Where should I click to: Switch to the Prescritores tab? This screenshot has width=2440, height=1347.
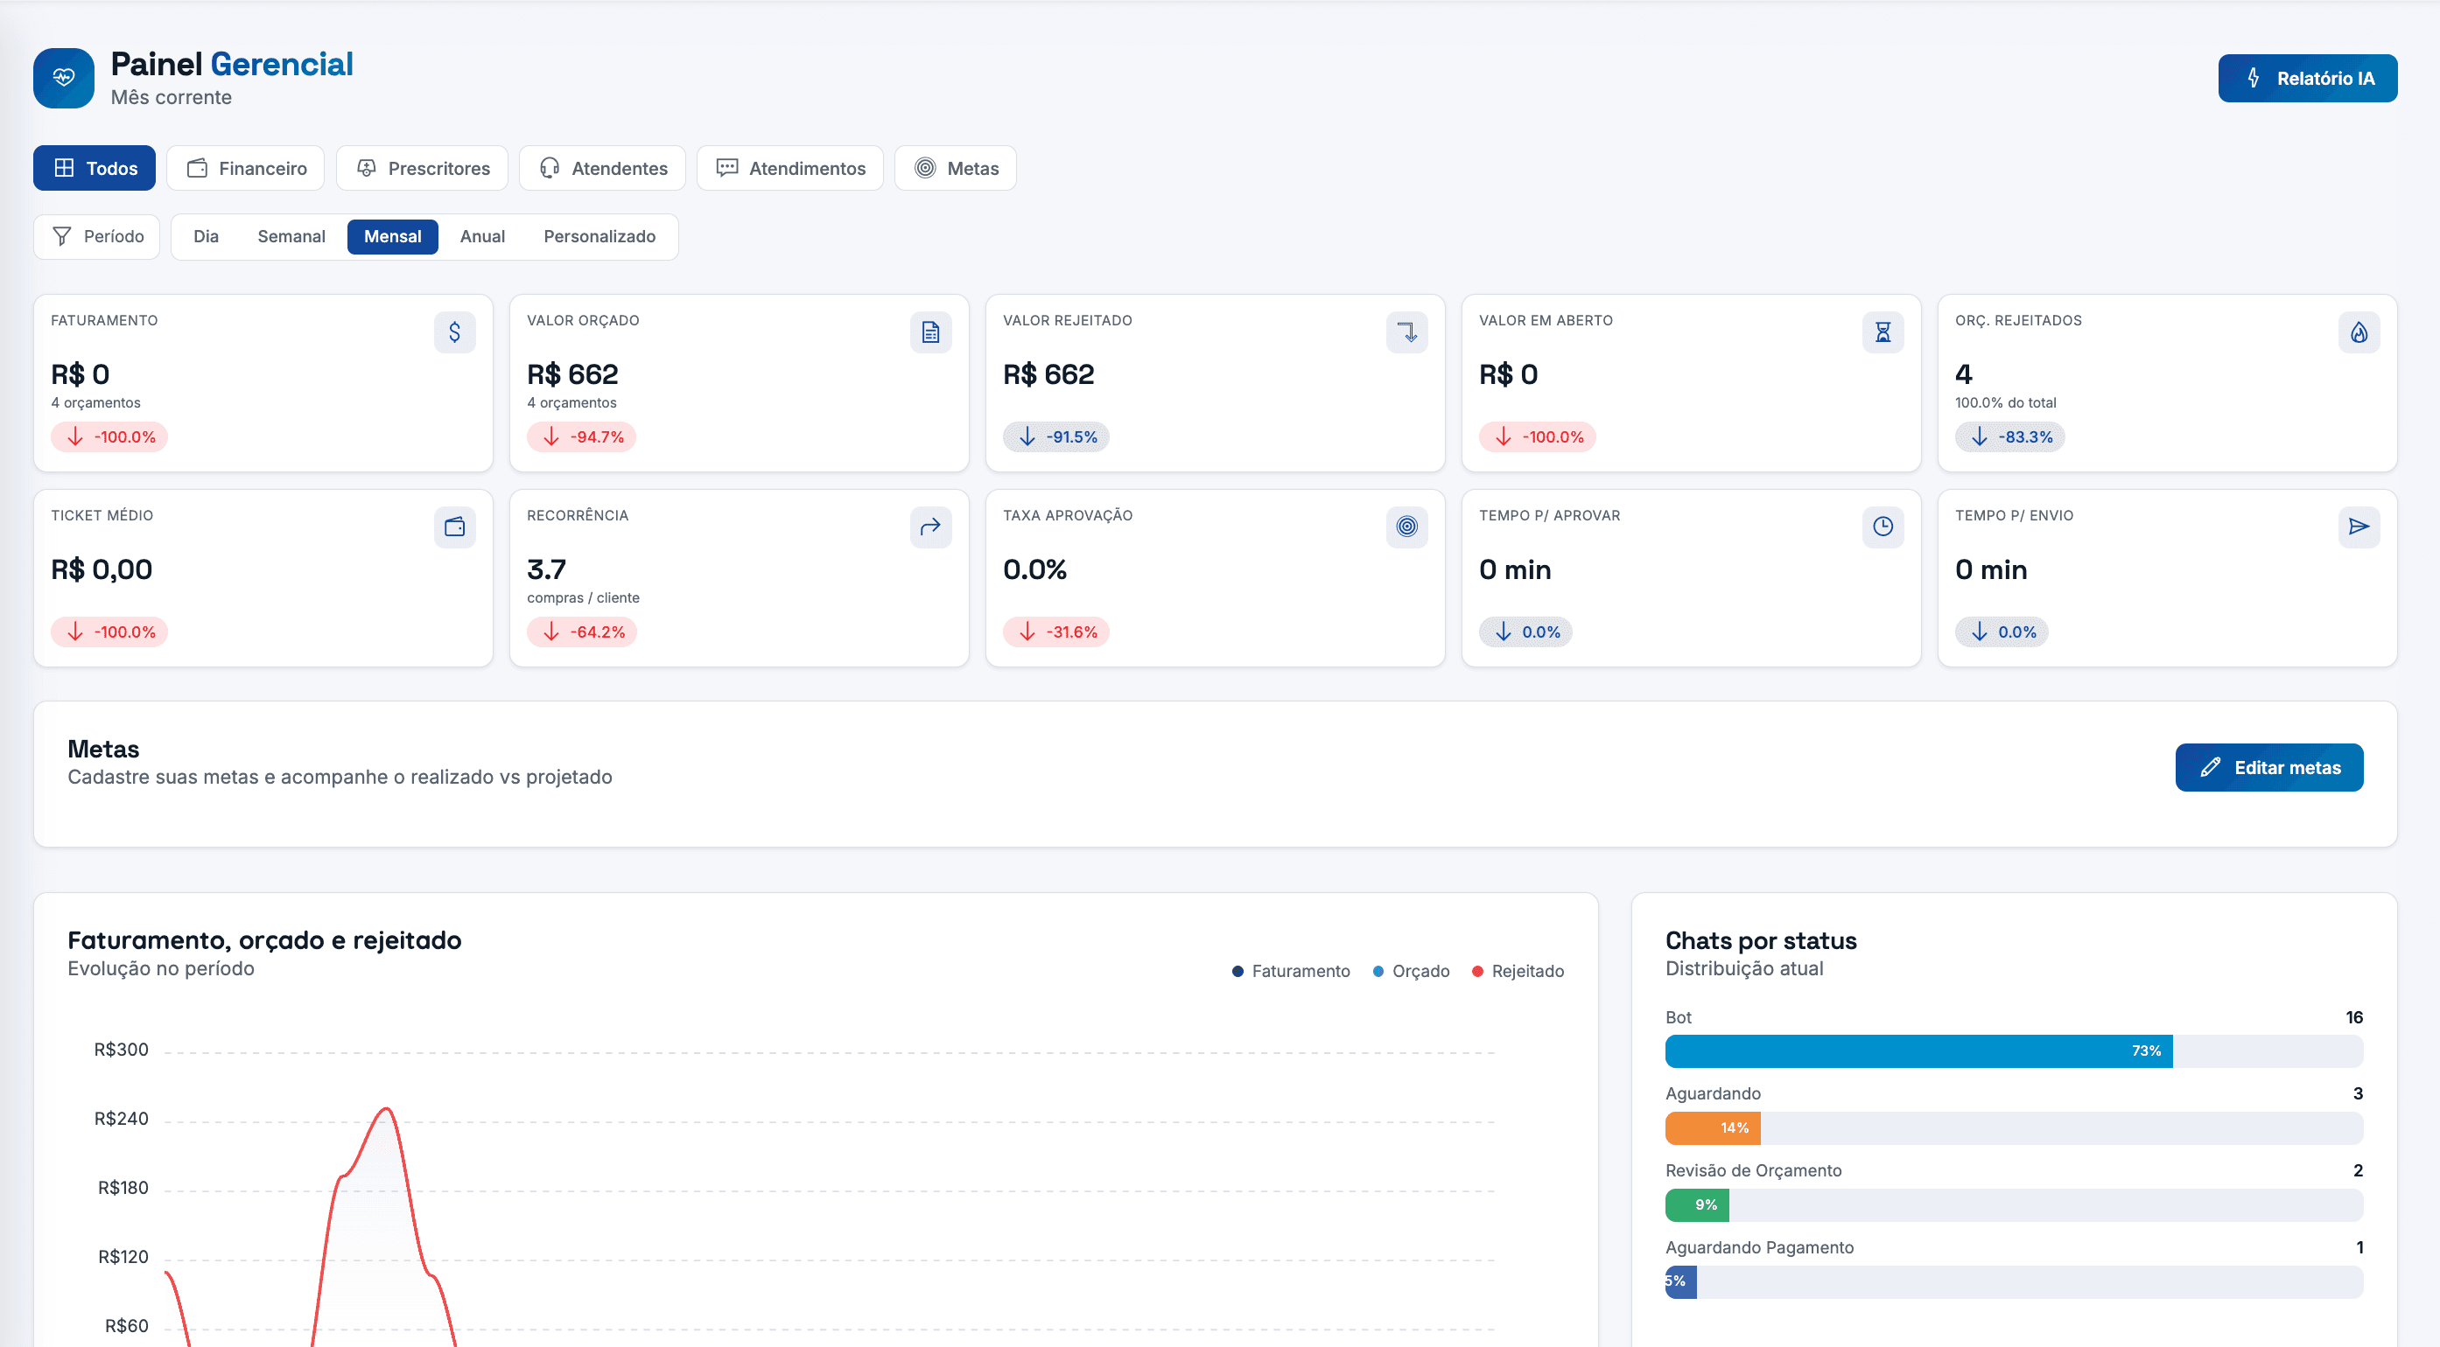[423, 169]
